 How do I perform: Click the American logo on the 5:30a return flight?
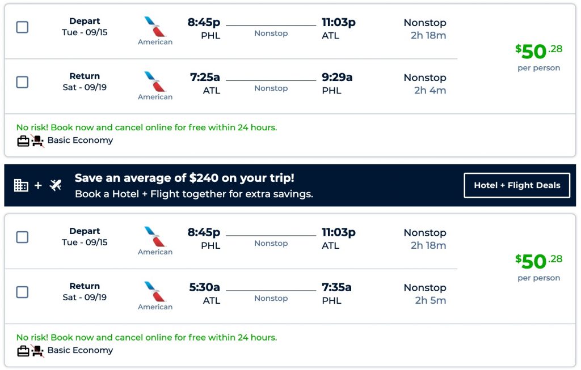click(x=155, y=291)
